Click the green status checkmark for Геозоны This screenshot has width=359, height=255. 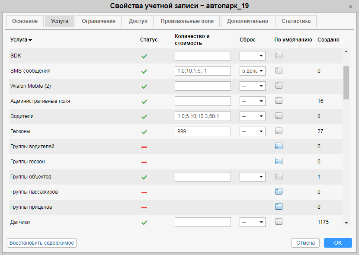pos(144,132)
